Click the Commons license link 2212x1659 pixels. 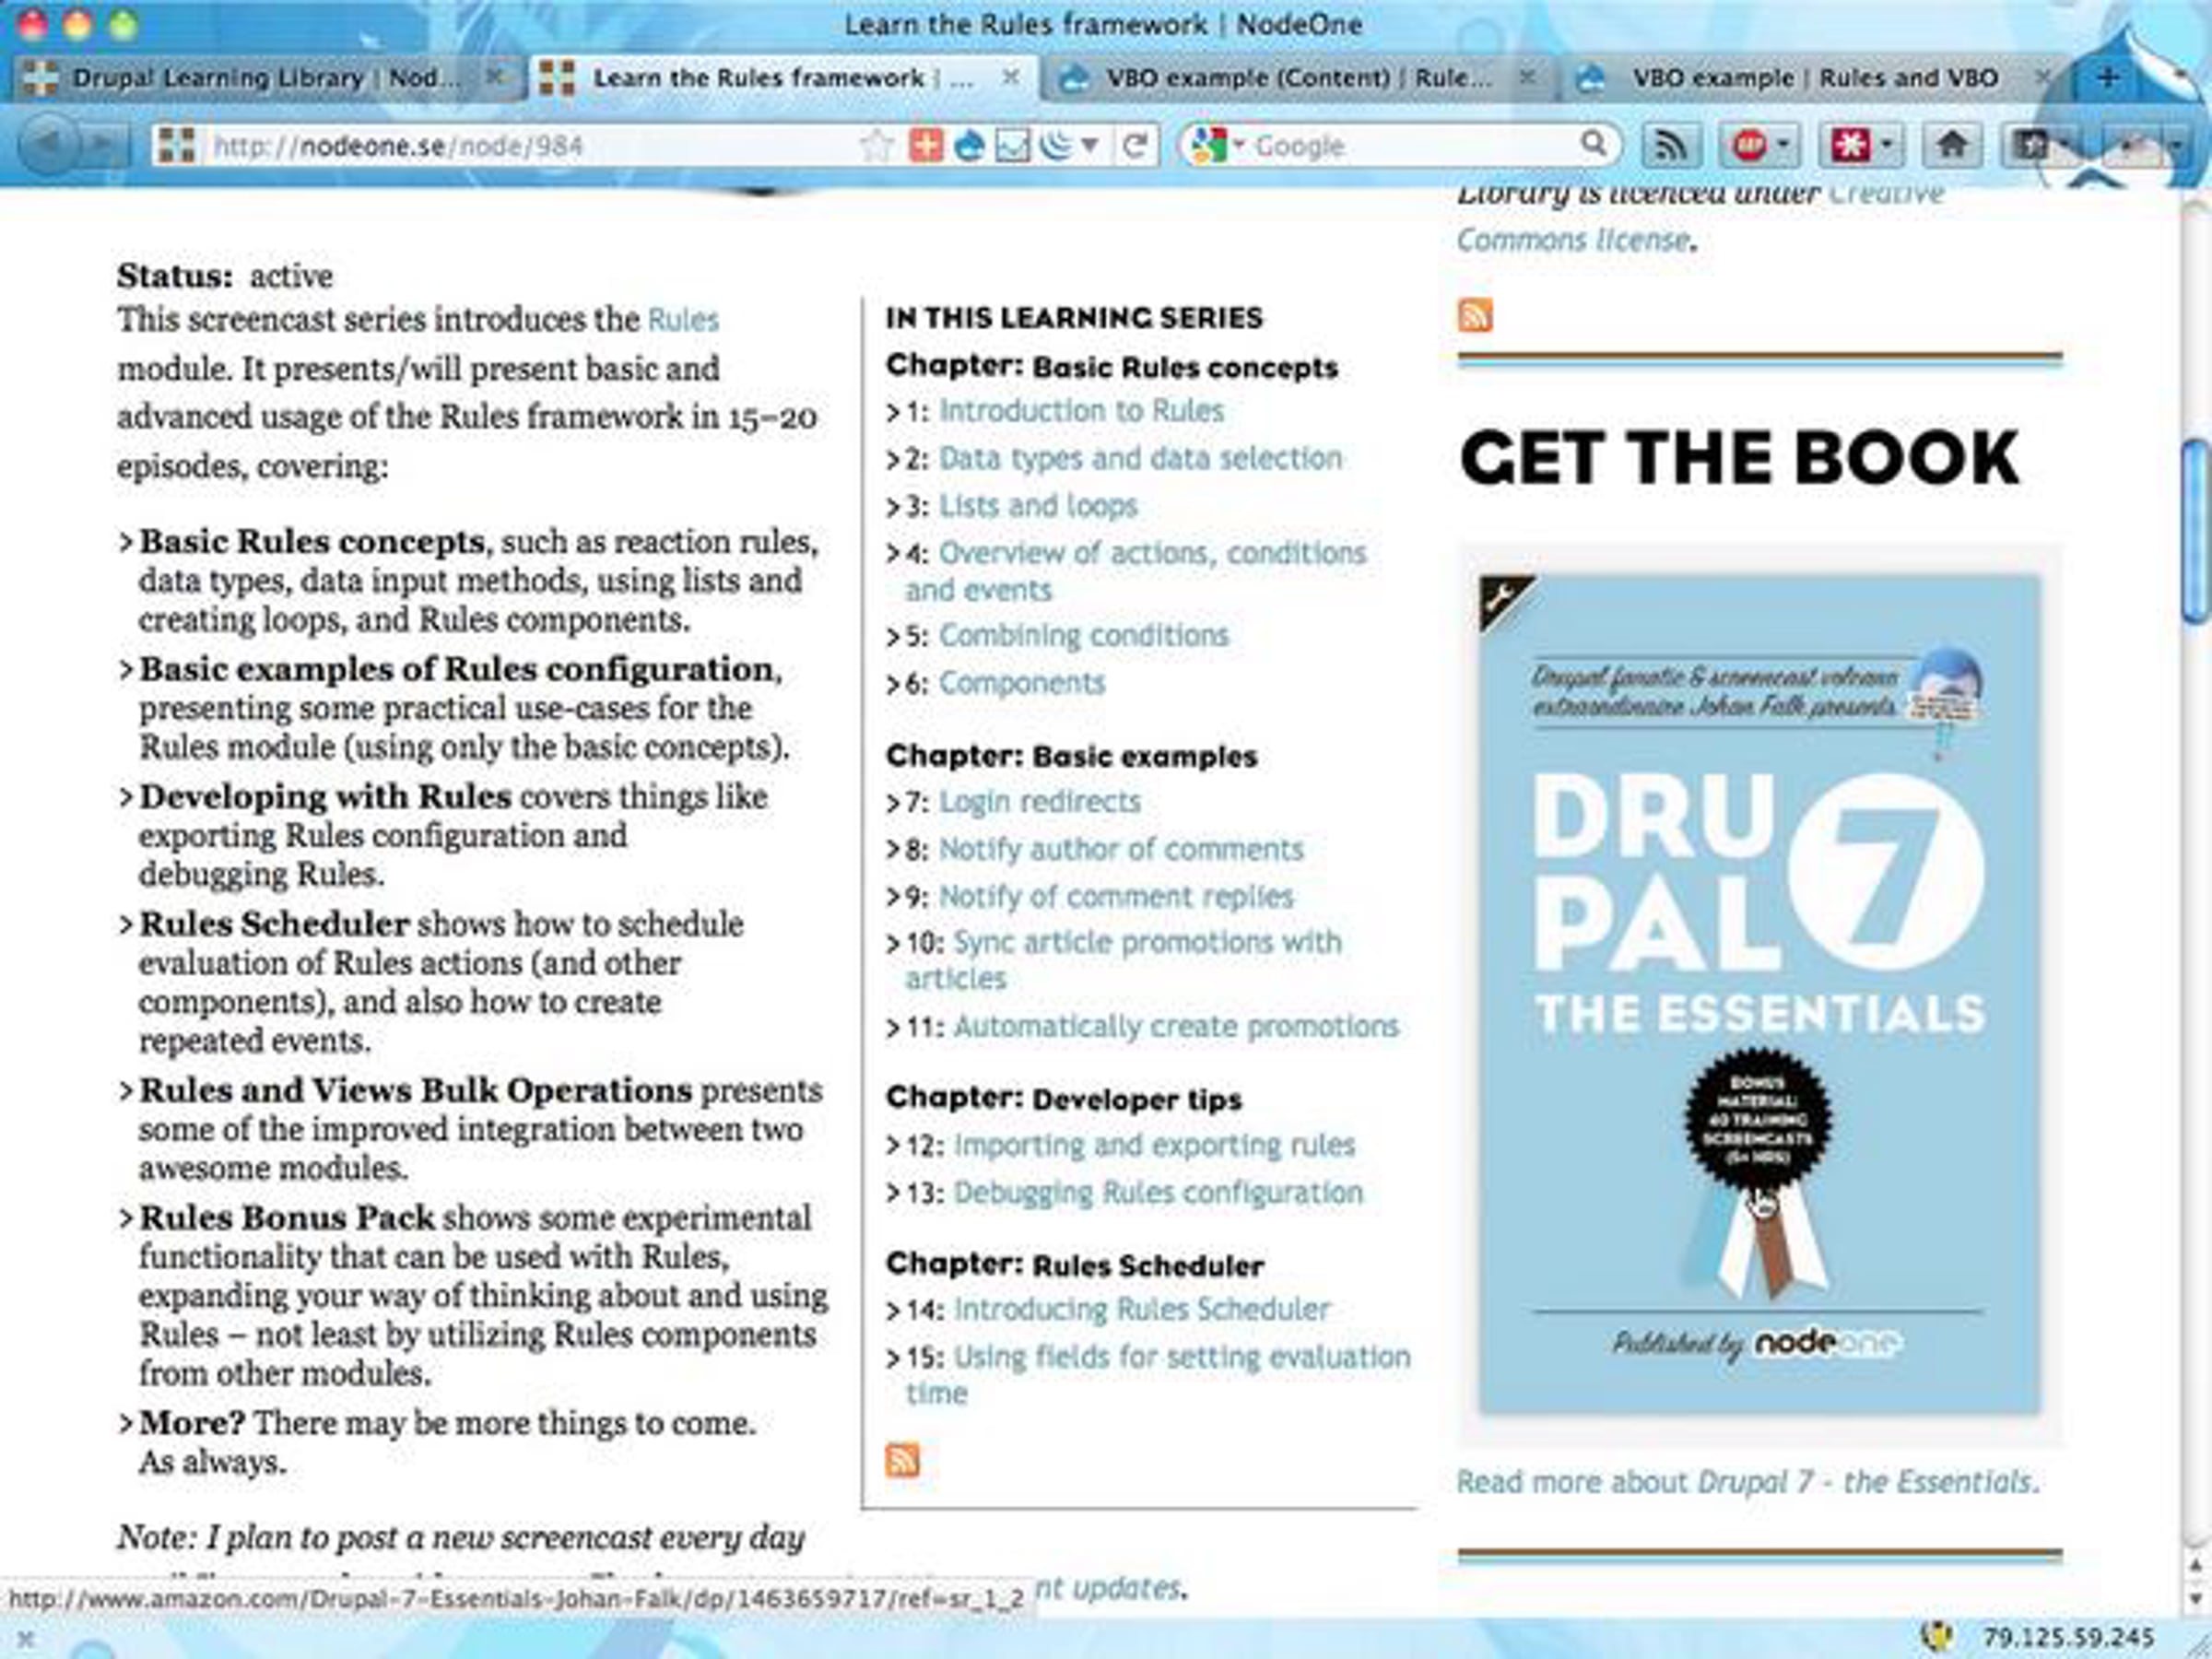[x=1573, y=240]
